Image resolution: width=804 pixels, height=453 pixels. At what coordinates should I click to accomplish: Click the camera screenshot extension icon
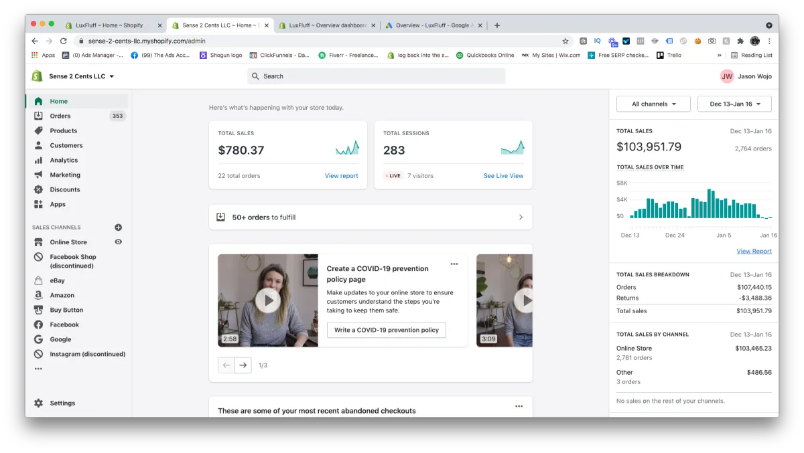tap(712, 41)
